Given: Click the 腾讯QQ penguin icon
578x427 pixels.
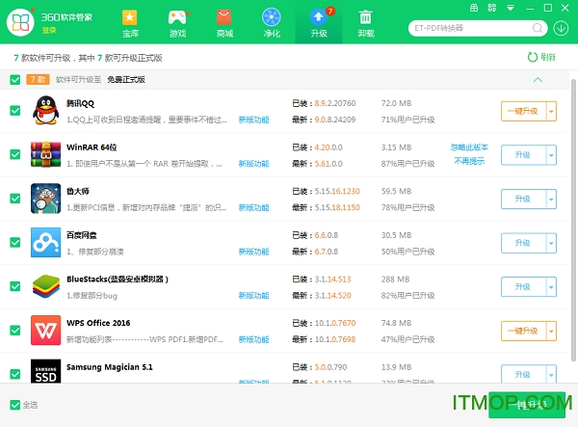Looking at the screenshot, I should (45, 110).
